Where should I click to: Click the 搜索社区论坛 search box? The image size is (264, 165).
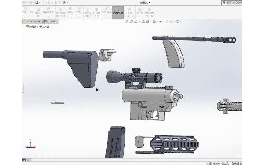pos(232,3)
